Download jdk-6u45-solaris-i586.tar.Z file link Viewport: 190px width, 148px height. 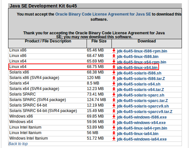point(141,79)
